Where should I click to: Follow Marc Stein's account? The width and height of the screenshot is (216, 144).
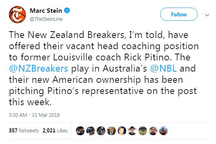(x=178, y=14)
